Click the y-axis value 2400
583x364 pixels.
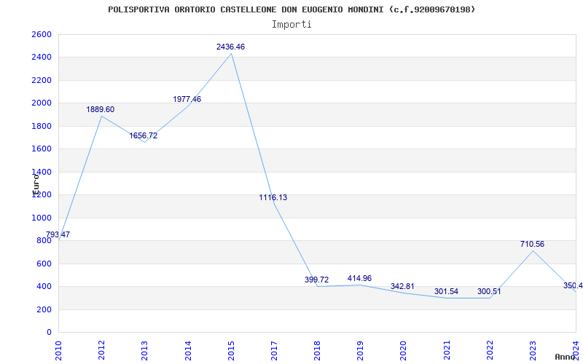[42, 58]
